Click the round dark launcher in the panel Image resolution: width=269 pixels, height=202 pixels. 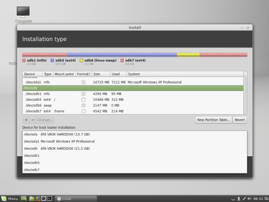click(44, 198)
